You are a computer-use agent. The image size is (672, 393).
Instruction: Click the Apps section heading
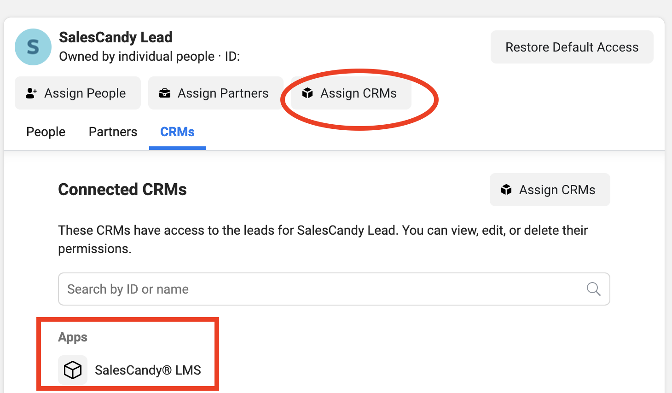point(73,337)
